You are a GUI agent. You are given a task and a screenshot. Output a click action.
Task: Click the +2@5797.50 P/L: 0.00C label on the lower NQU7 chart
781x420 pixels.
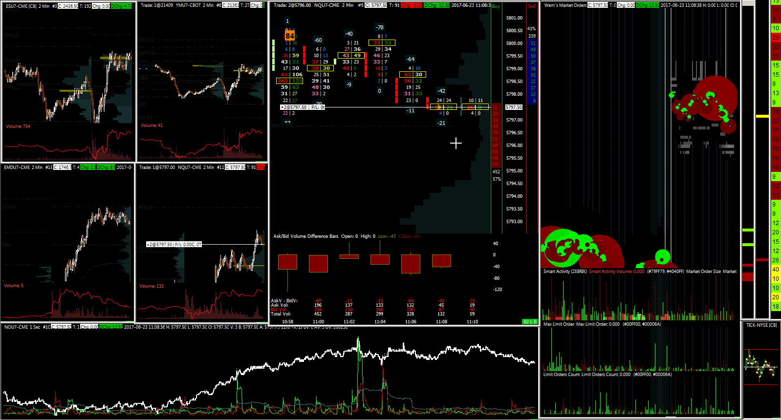pos(174,244)
